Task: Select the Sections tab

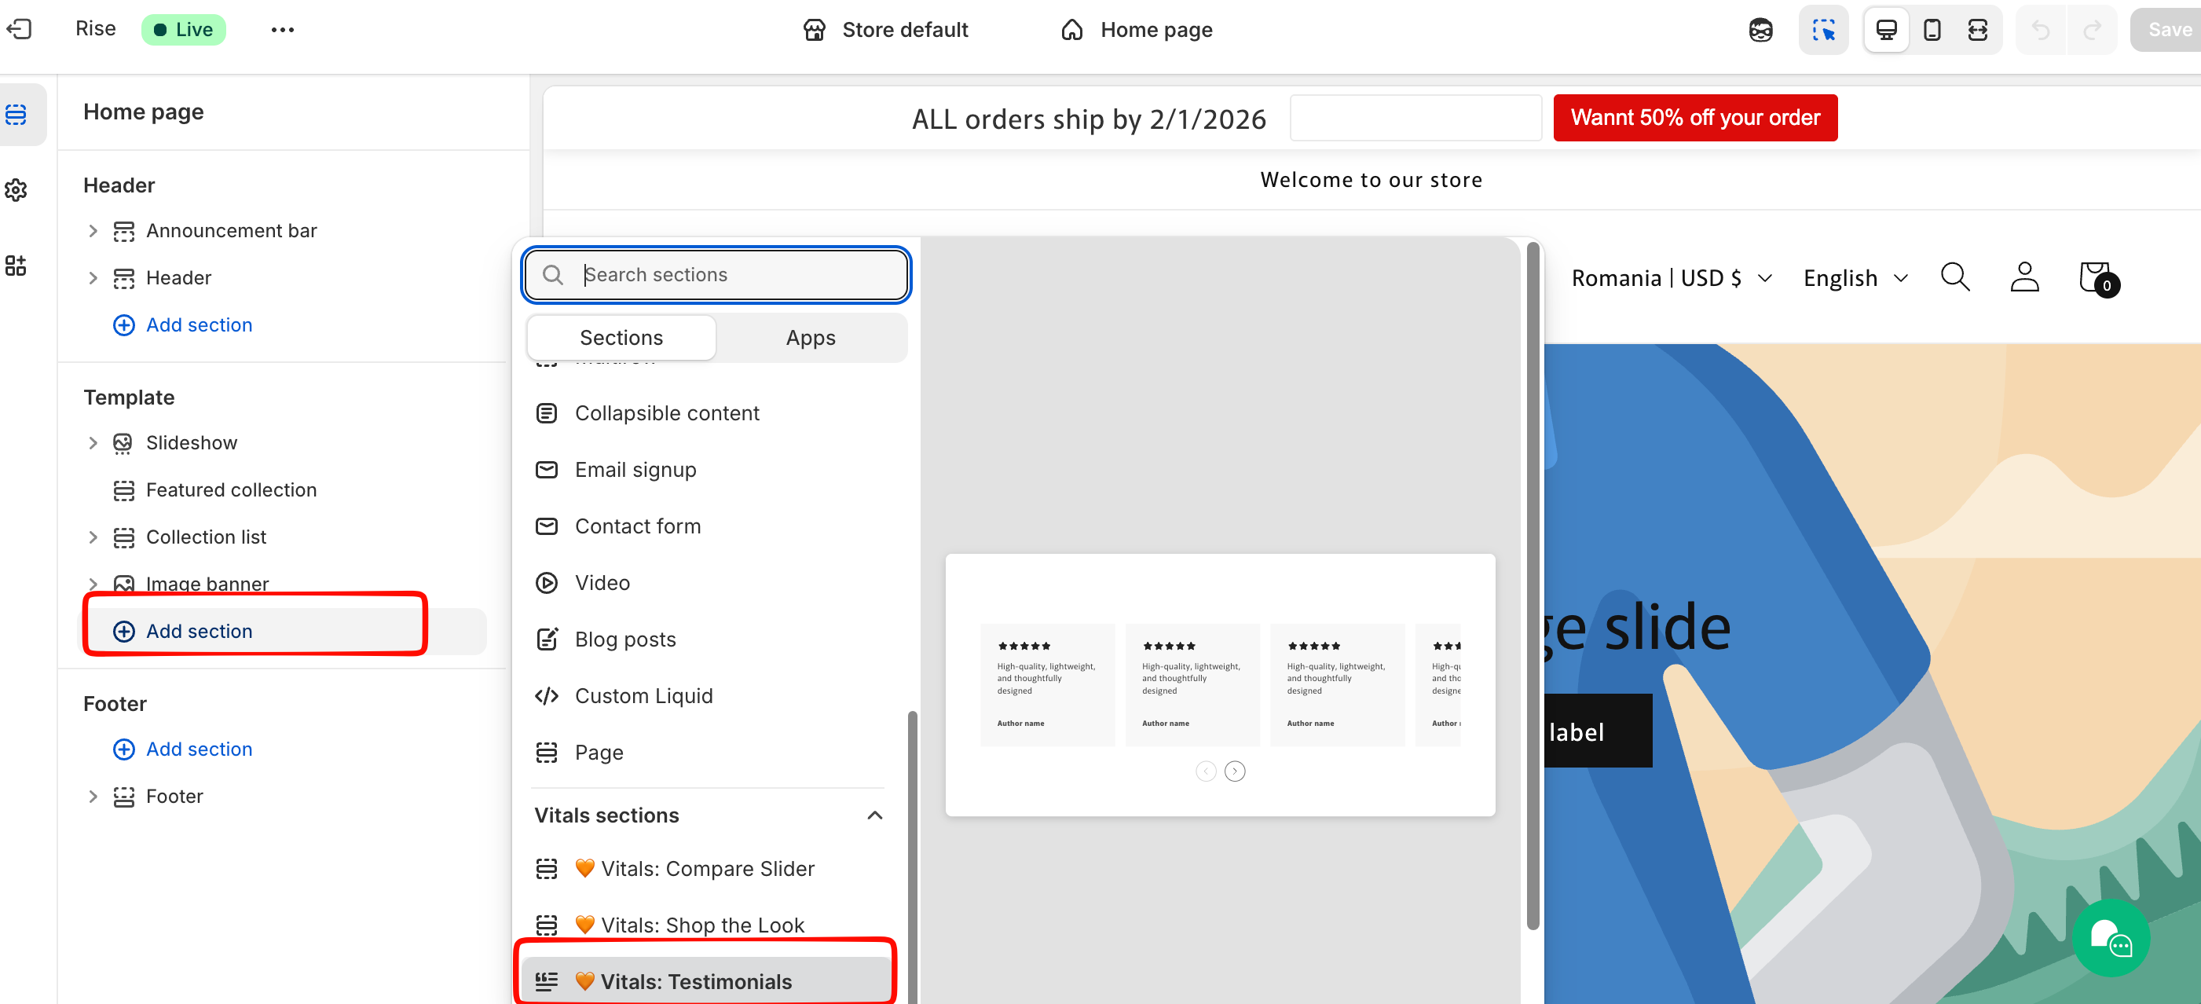Action: [x=621, y=338]
